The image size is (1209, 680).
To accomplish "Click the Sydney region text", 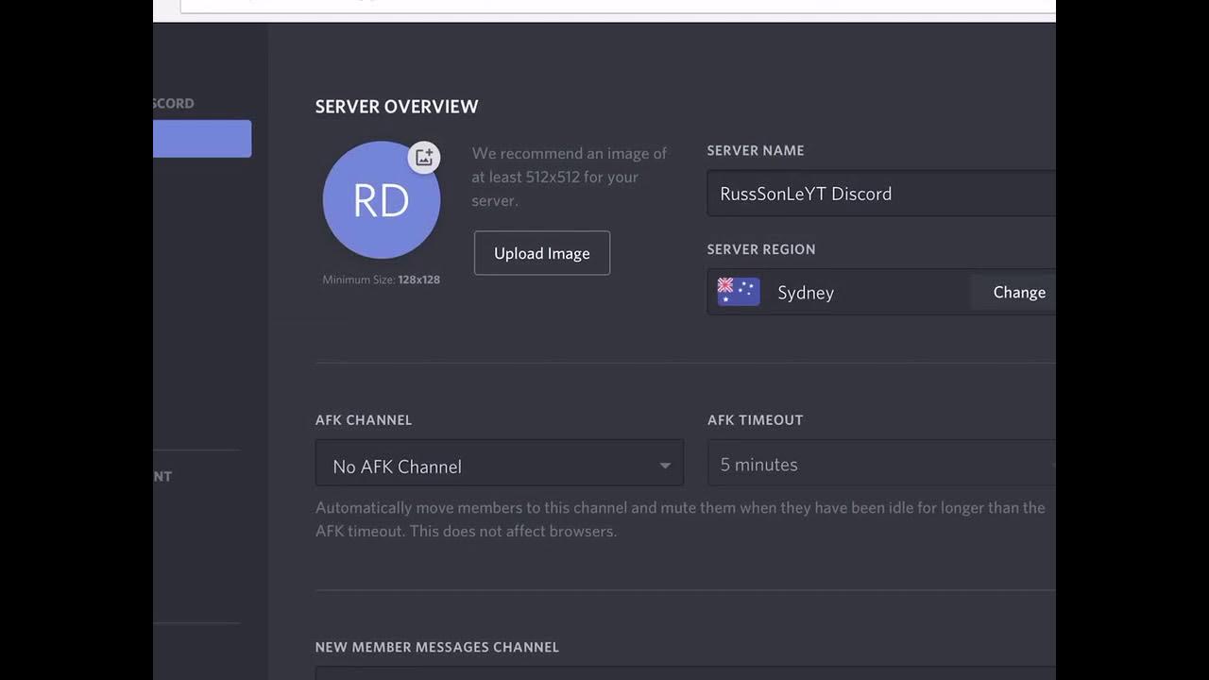I will (806, 293).
